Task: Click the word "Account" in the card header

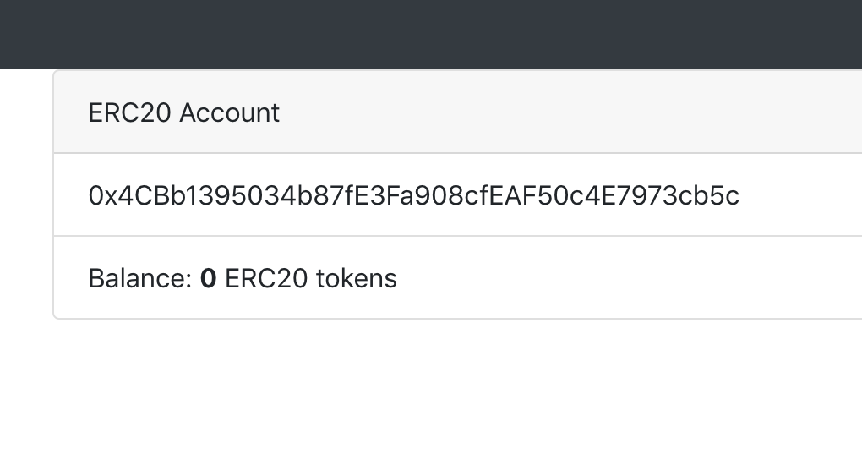Action: point(229,112)
